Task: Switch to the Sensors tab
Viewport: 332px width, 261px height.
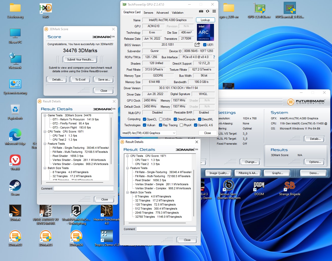Action: pyautogui.click(x=148, y=13)
